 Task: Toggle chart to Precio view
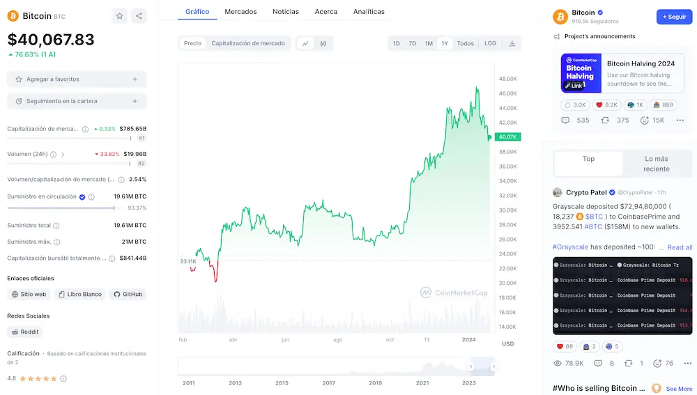pyautogui.click(x=192, y=43)
